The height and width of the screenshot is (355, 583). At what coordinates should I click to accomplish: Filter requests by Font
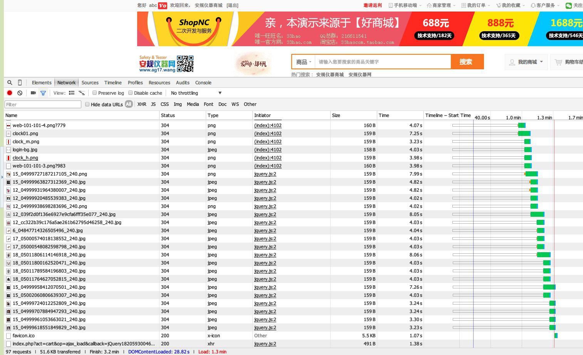click(208, 104)
